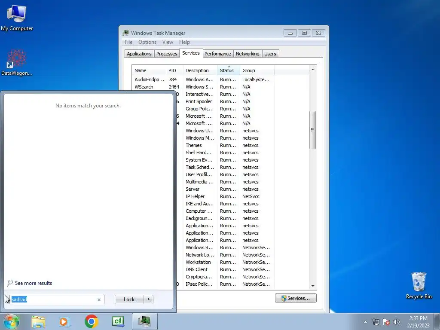This screenshot has height=330, width=440.
Task: Select the Shell Hard... service row
Action: (242, 153)
